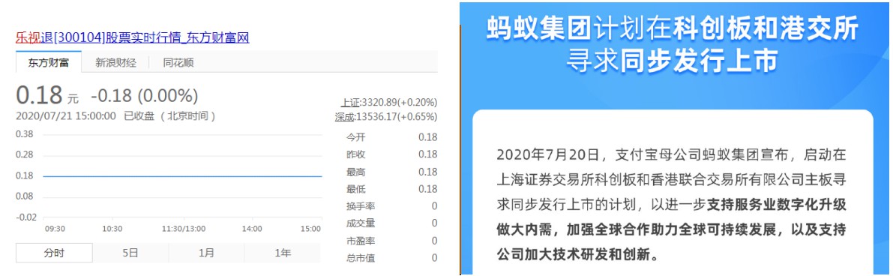Click the 14:00 time axis label

(x=252, y=229)
